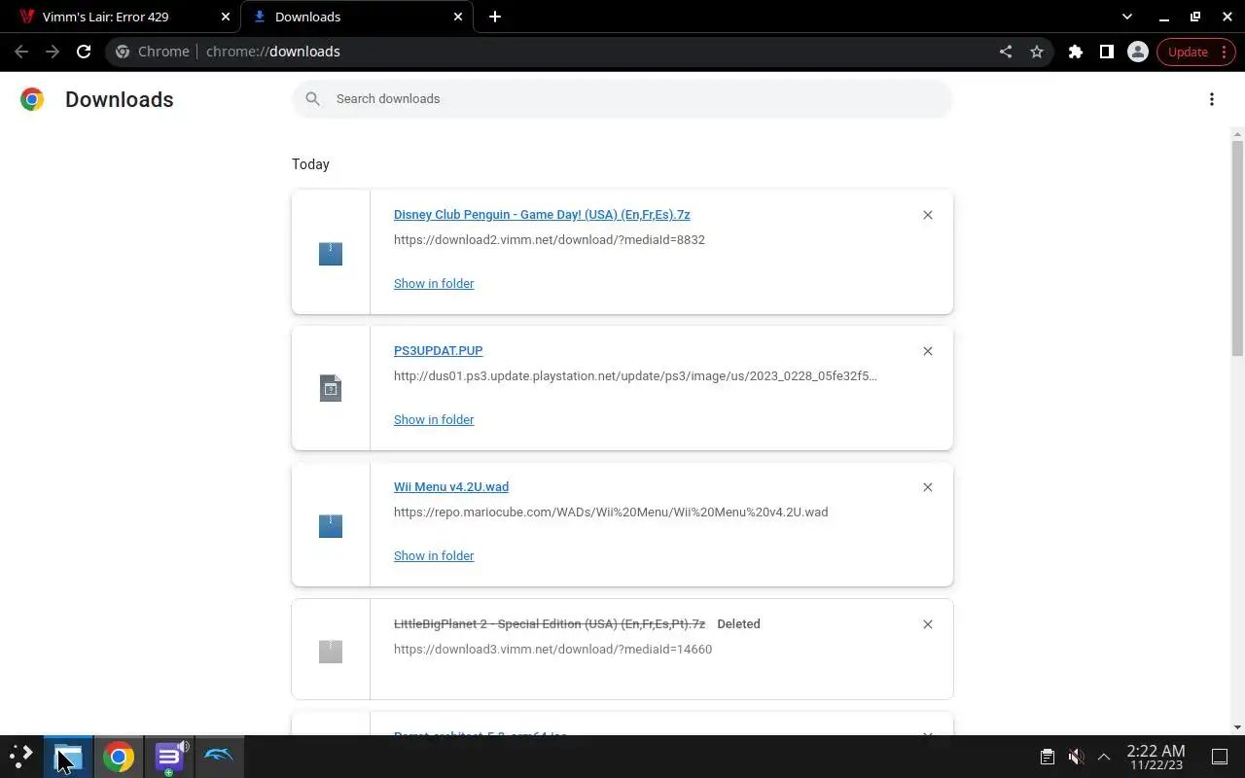
Task: Click the Disney Club Penguin archive file icon
Action: (331, 254)
